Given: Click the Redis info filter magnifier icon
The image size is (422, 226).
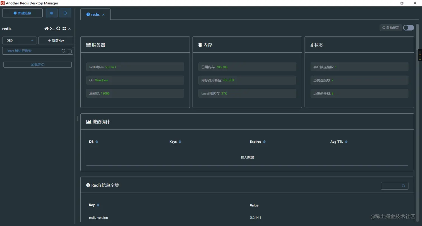Looking at the screenshot, I should point(404,186).
